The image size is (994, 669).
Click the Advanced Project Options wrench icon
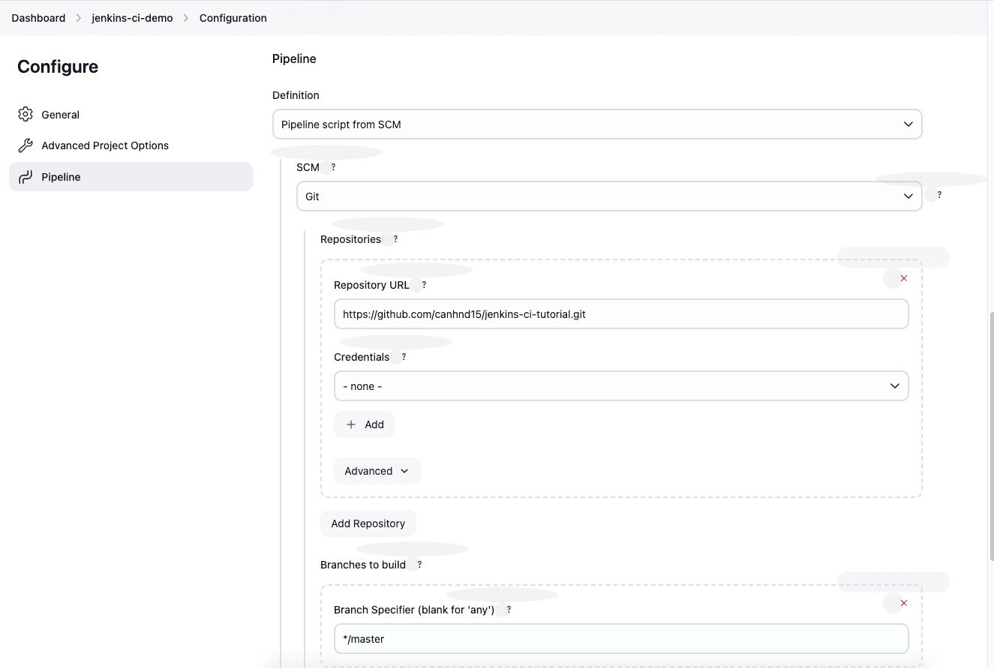tap(26, 145)
